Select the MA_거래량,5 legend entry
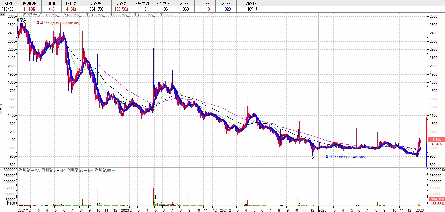 click(x=45, y=170)
